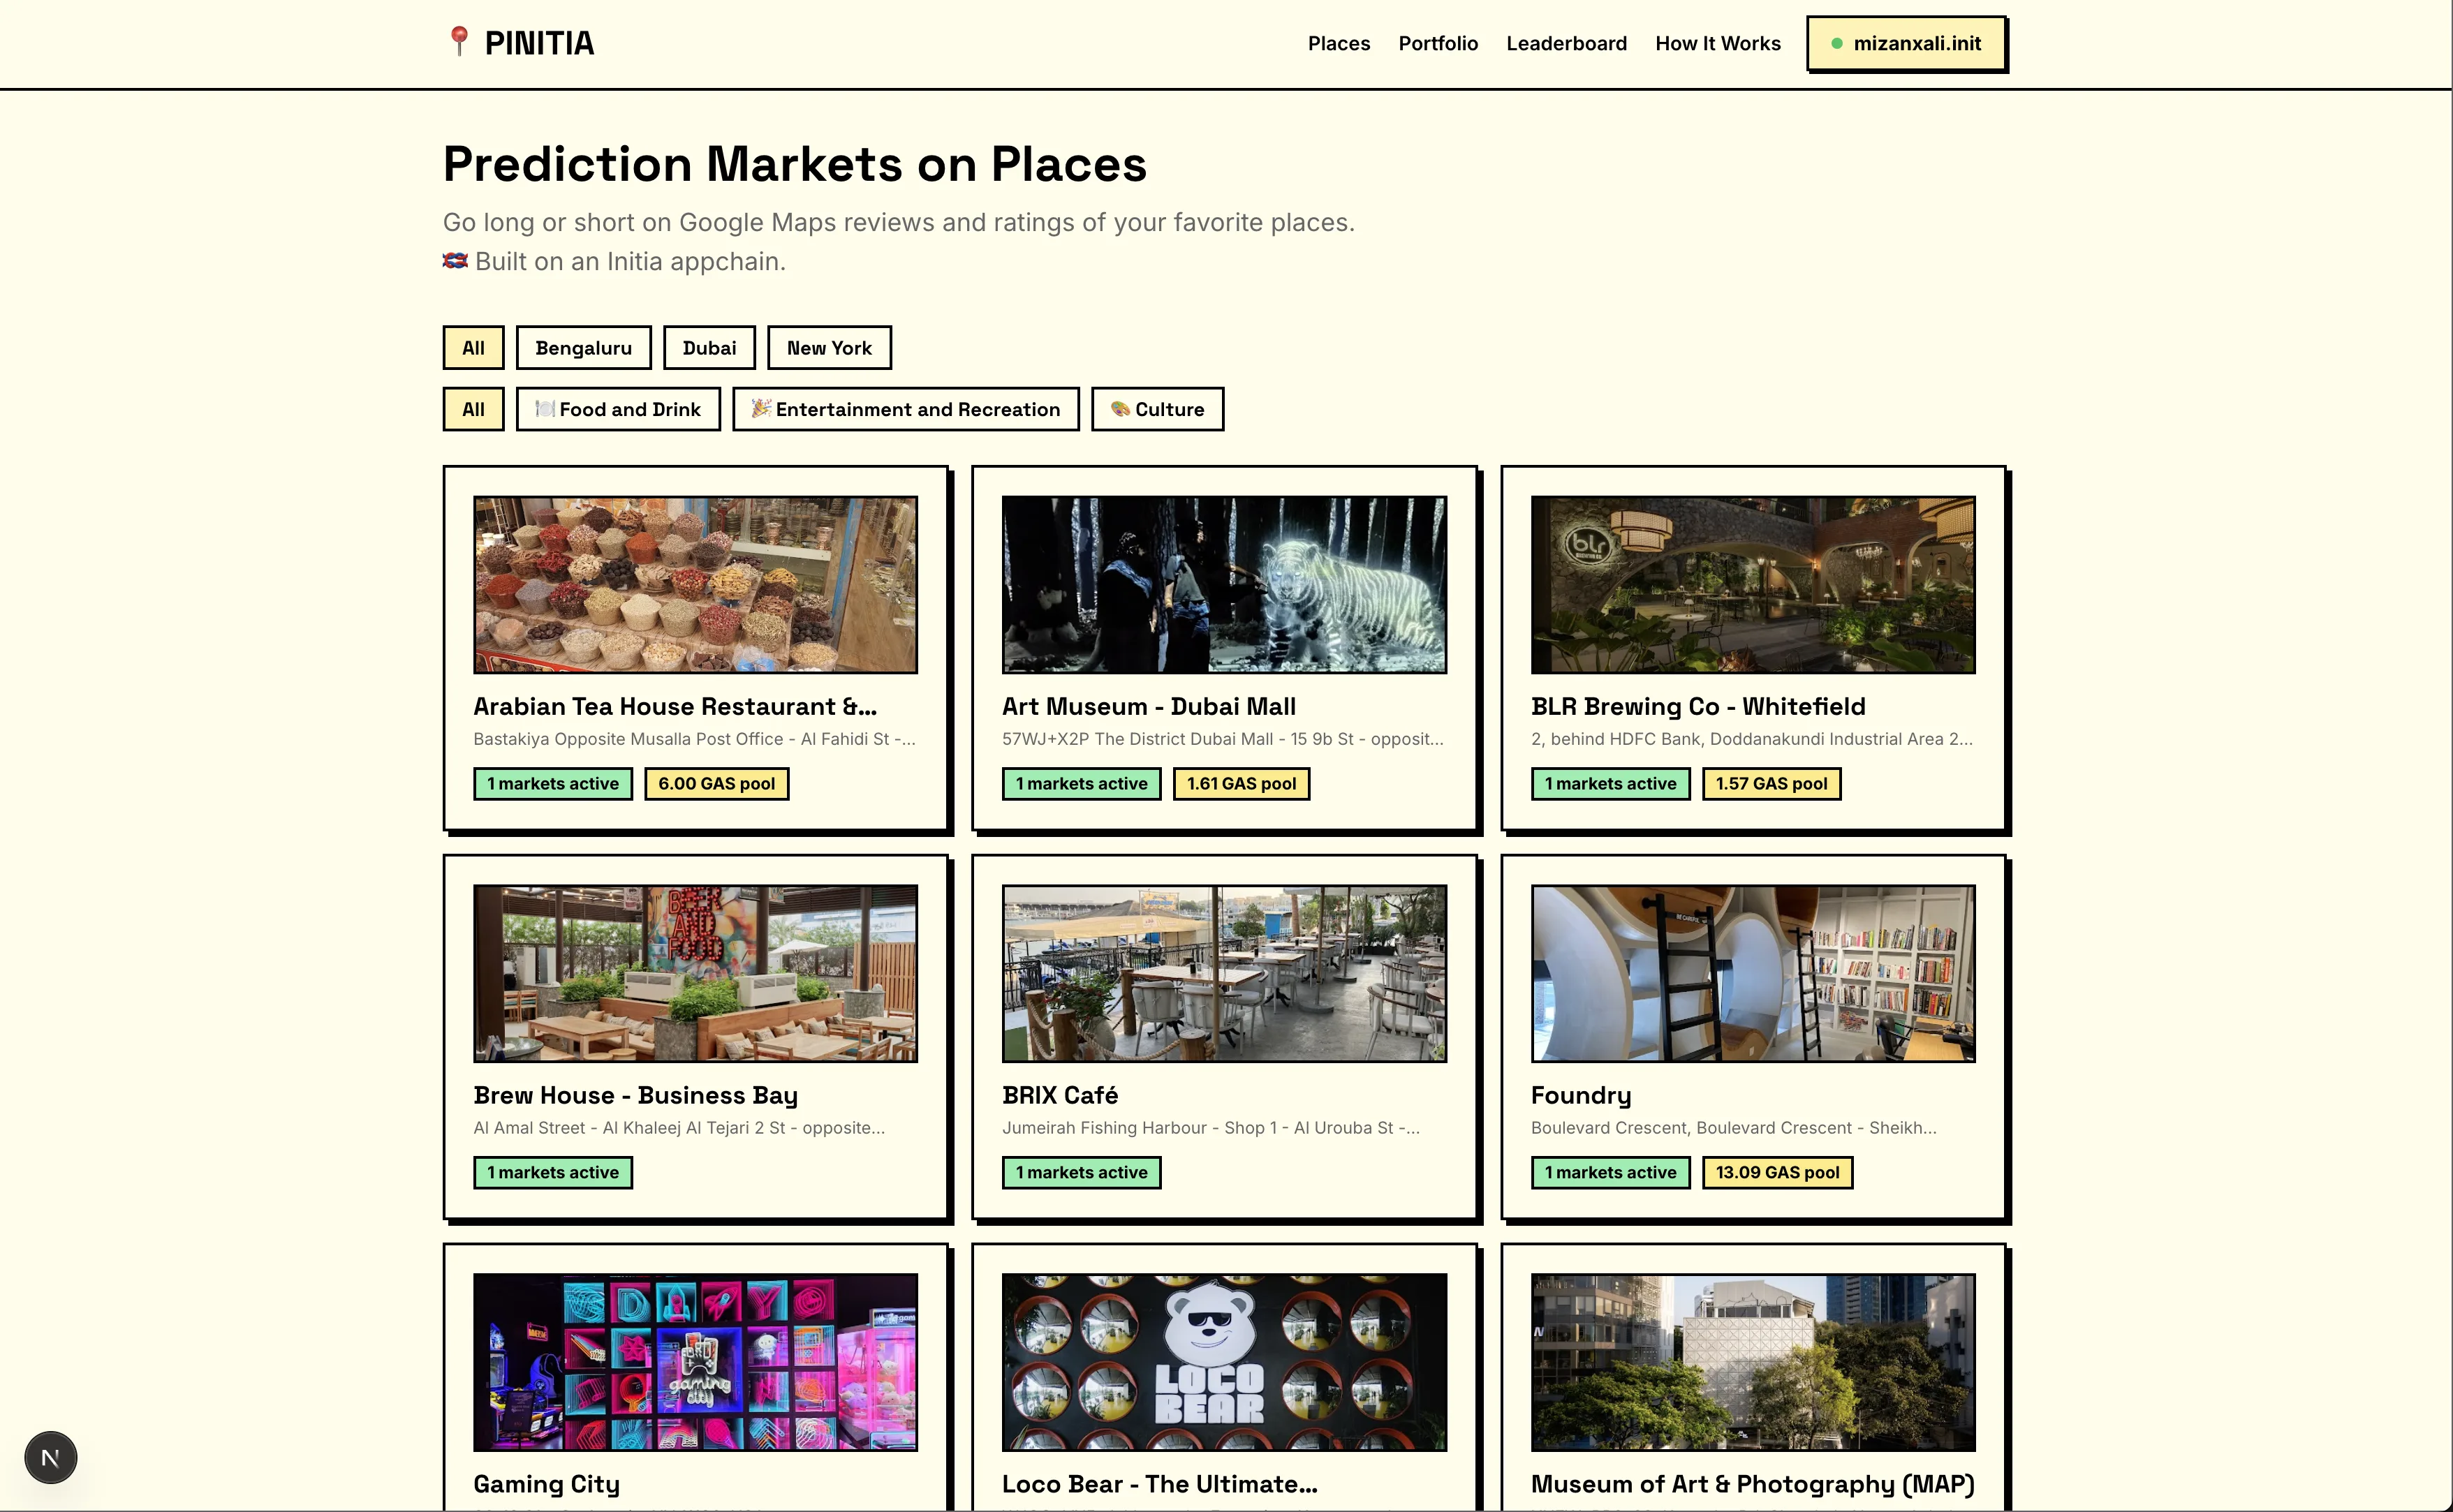
Task: Click the green status dot on wallet button
Action: [x=1836, y=44]
